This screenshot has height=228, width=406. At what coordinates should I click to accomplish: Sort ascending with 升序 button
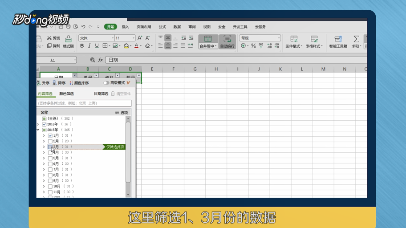click(43, 83)
